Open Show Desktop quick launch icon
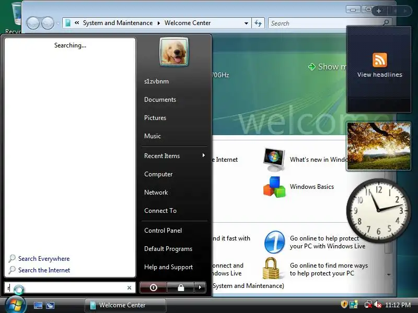 pyautogui.click(x=38, y=305)
